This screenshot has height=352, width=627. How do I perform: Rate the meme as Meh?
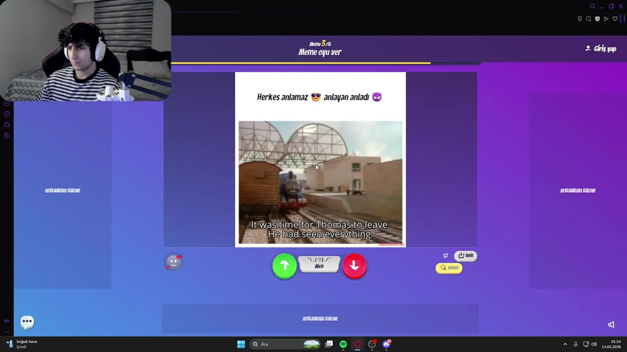coord(319,264)
